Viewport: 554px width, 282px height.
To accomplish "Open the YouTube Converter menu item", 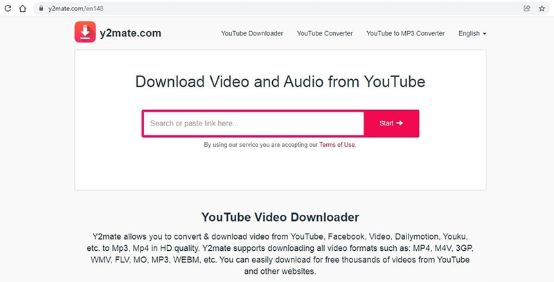I will (x=325, y=33).
